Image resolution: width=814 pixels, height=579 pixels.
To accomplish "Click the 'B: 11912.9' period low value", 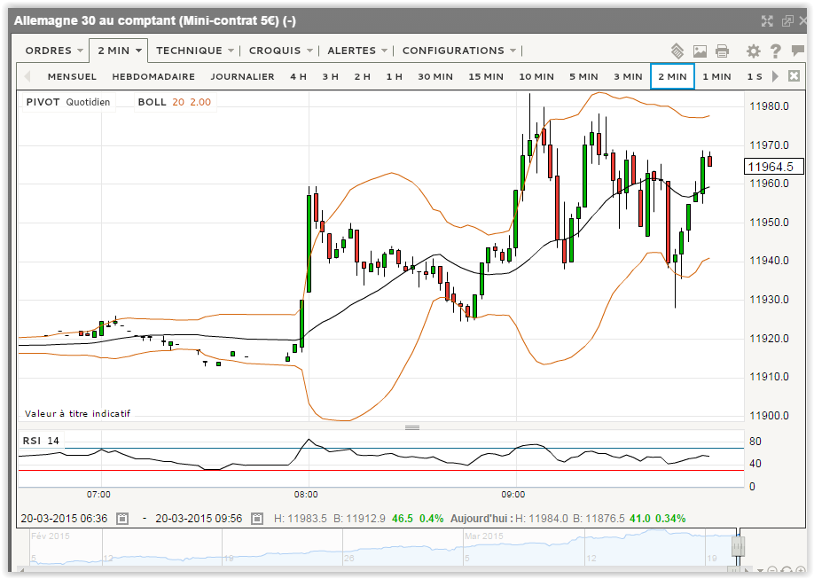I will [x=359, y=518].
